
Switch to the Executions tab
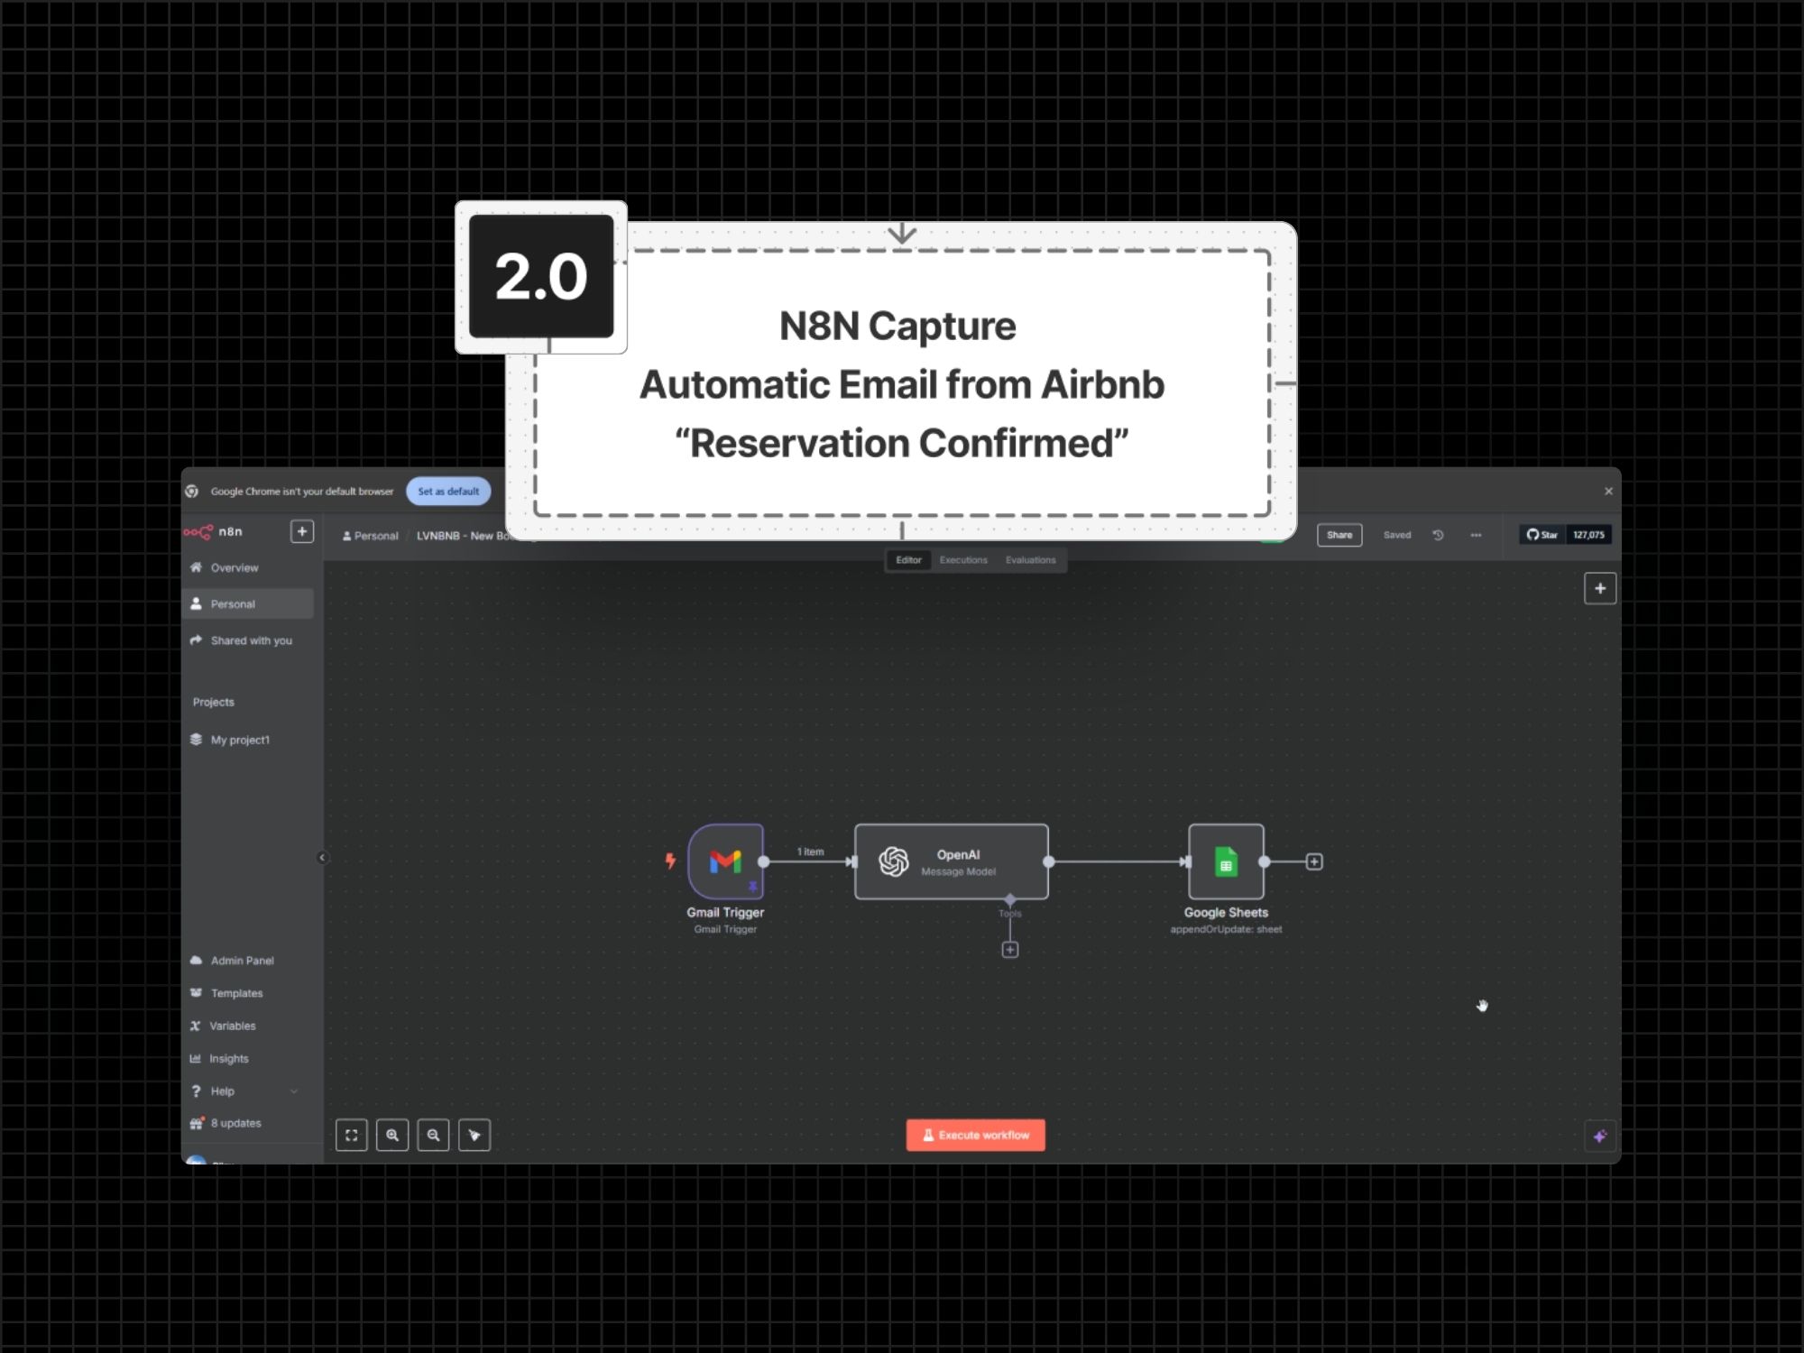[963, 560]
